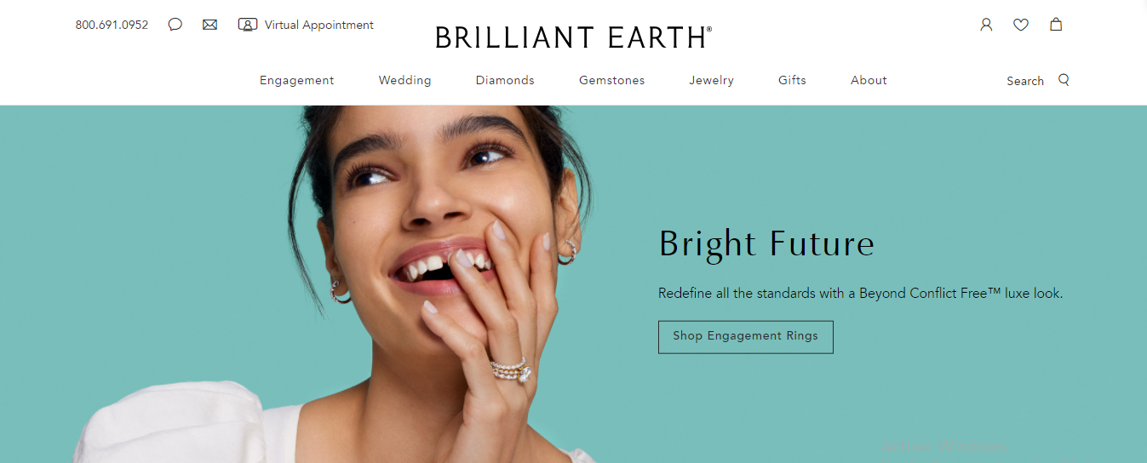Select the Gifts menu item
This screenshot has width=1147, height=463.
[x=792, y=80]
